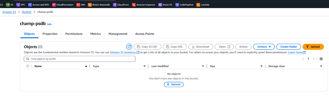Click the Upload button under No objects
This screenshot has height=97, width=329.
point(174,84)
